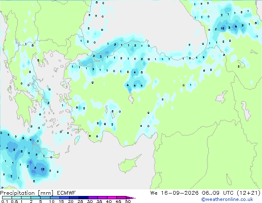Image resolution: width=262 pixels, height=203 pixels.
Task: Pick the 45–50 mm legend swatch
Action: pos(121,198)
